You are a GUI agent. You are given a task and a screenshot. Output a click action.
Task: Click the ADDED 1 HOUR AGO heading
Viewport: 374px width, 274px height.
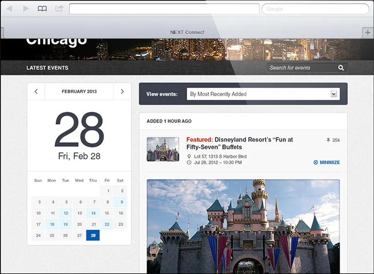tap(169, 121)
